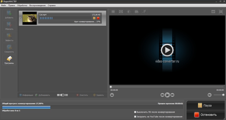Click the Очистить button
Screen dimensions: 226x120
coord(82,95)
